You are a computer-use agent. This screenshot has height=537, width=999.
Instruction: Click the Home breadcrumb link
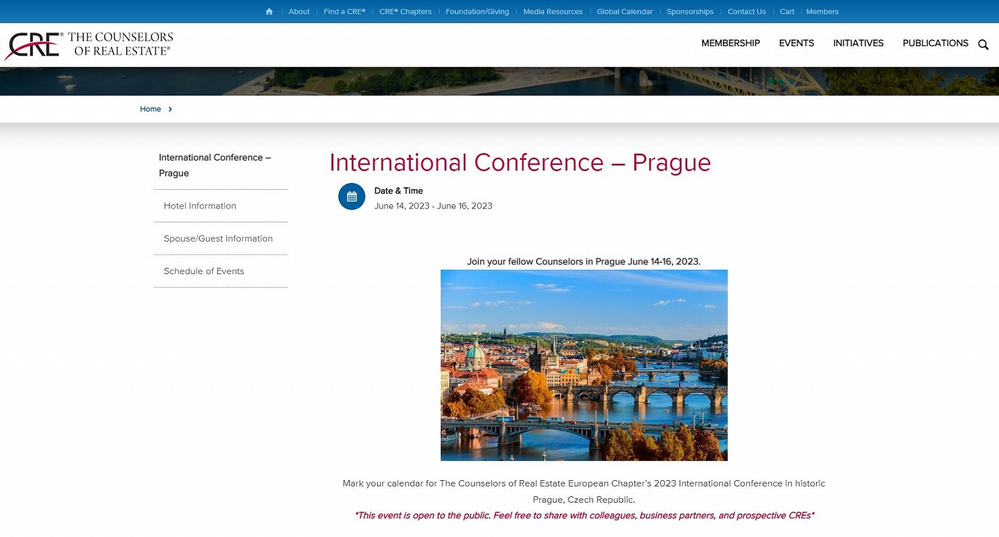pyautogui.click(x=150, y=109)
